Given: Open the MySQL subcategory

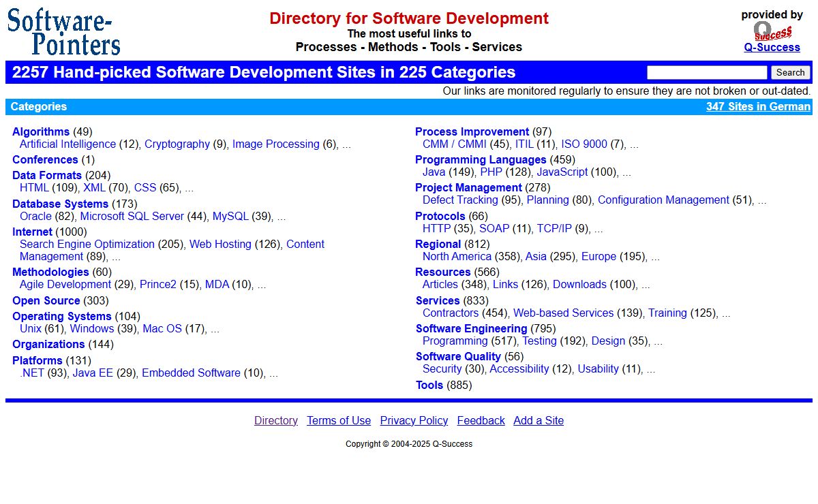Looking at the screenshot, I should [230, 217].
